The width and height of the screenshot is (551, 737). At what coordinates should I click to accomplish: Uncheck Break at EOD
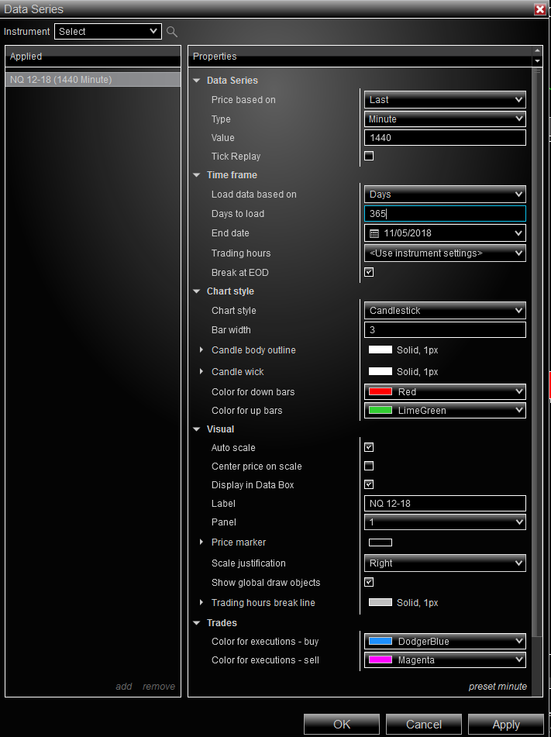coord(369,272)
